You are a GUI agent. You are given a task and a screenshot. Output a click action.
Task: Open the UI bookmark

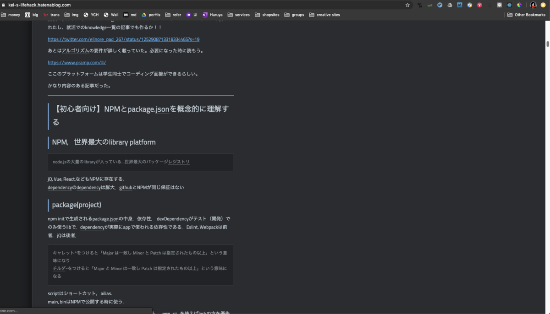pyautogui.click(x=192, y=15)
